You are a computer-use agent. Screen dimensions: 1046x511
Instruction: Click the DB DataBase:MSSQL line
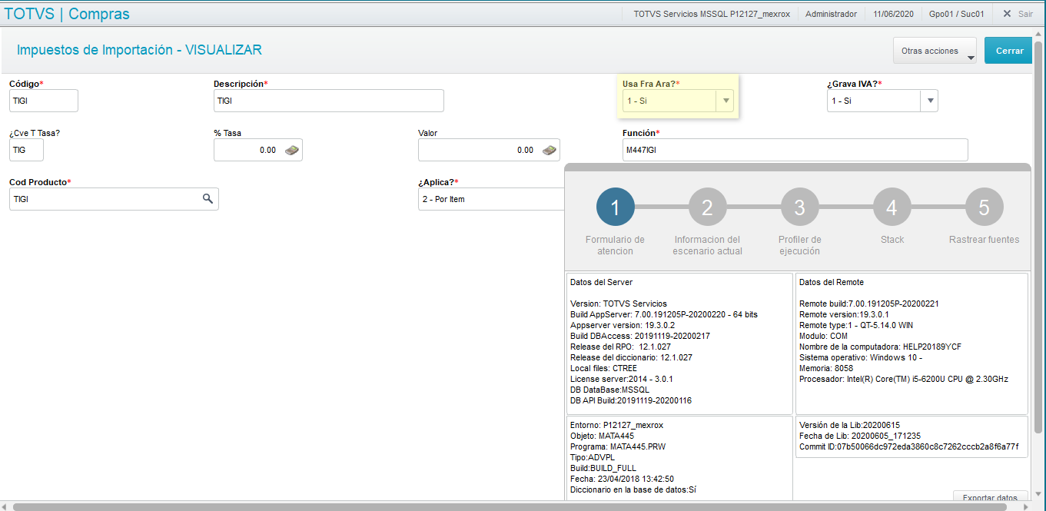point(610,390)
